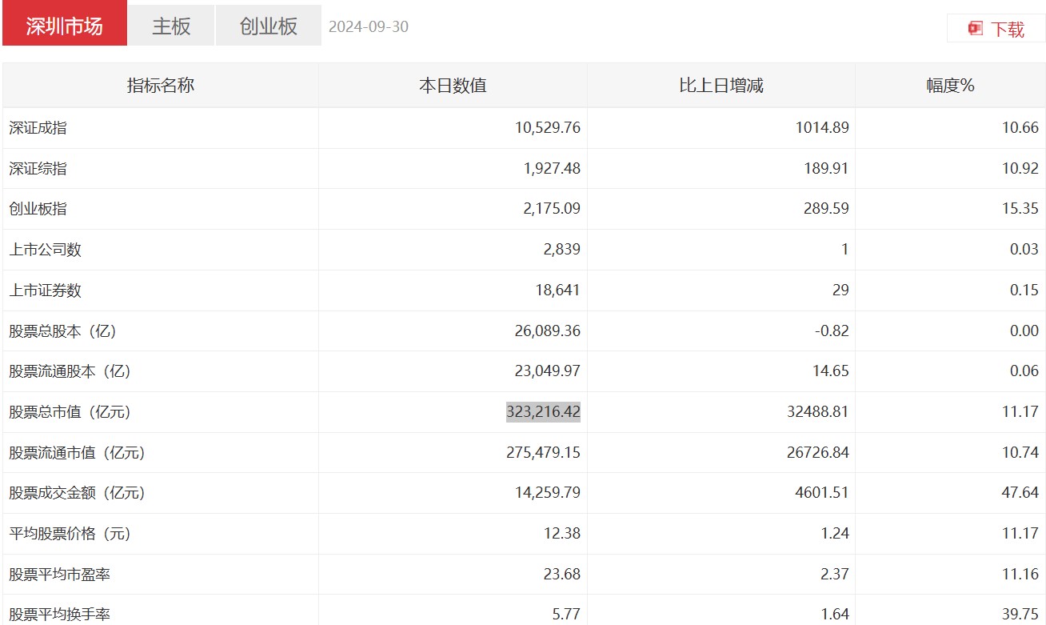
Task: Select the 创业板 tab
Action: tap(269, 26)
